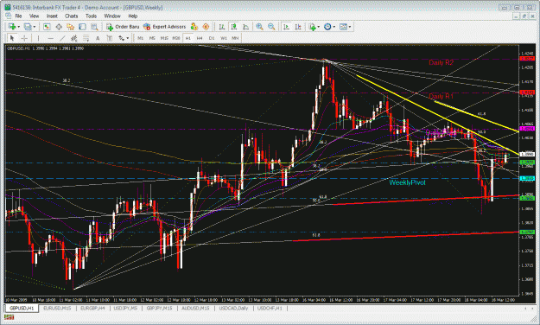
Task: Switch to the AUDUSD,M15 chart tab
Action: 195,308
